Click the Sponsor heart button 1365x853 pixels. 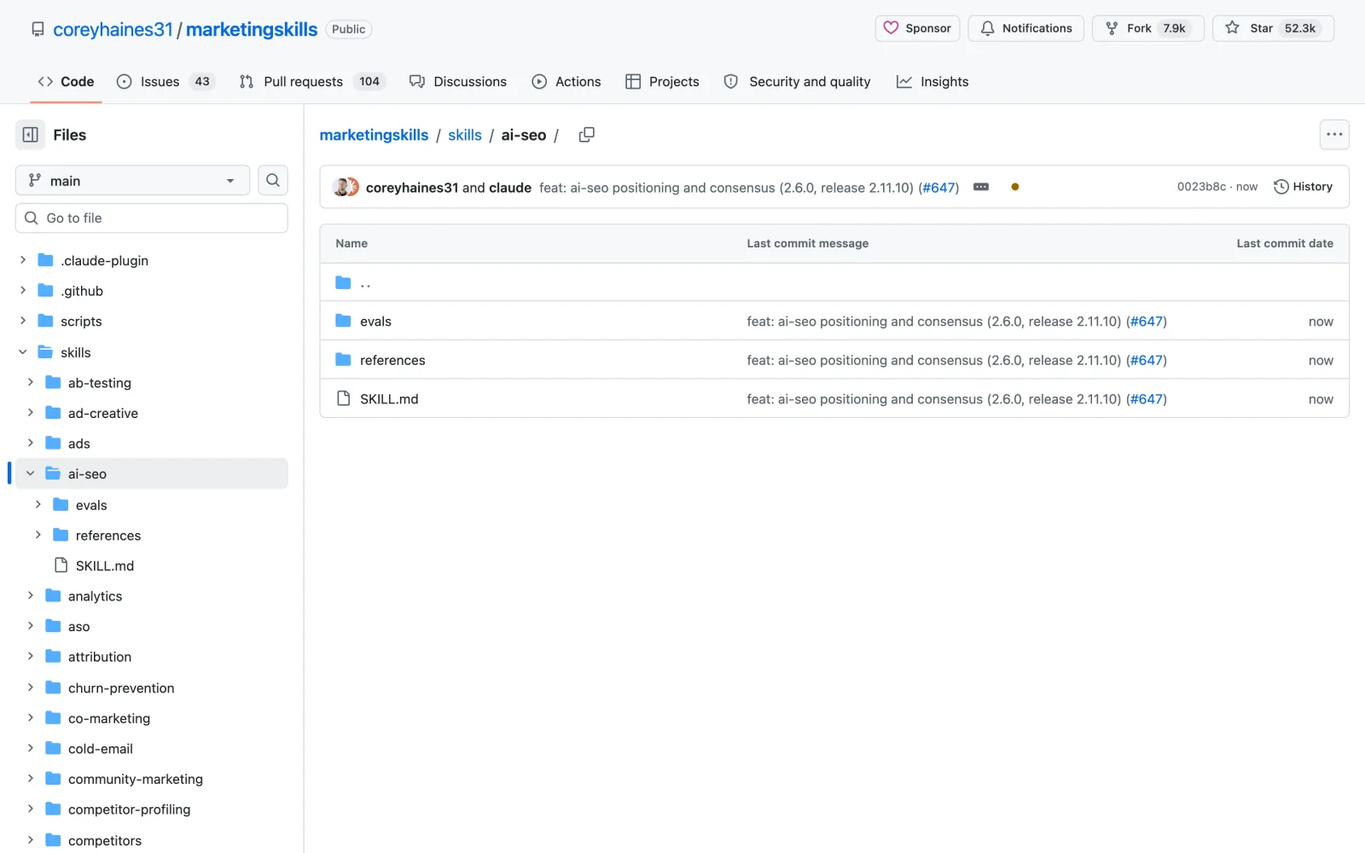[917, 28]
